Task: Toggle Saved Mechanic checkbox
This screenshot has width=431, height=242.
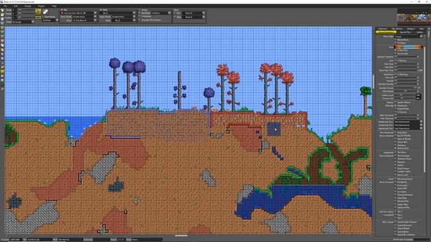Action: tap(395, 225)
